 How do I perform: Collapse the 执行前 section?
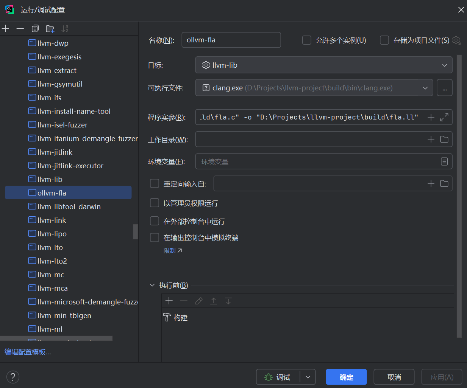[152, 285]
